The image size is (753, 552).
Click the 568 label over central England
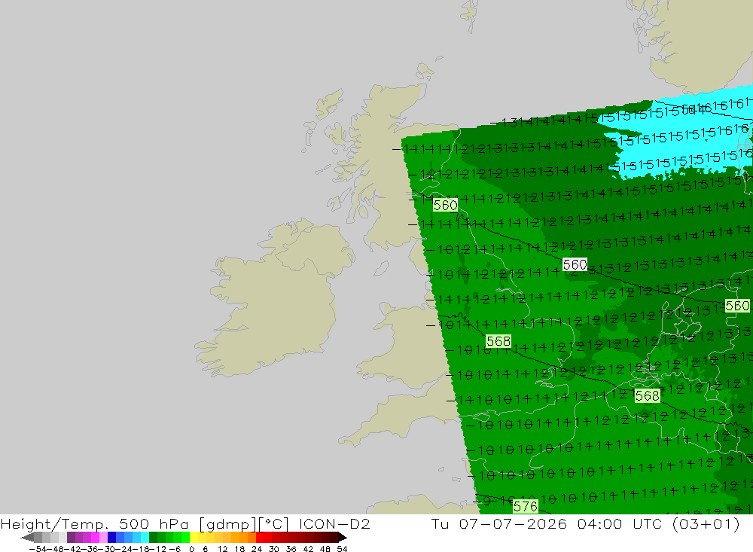[x=498, y=341]
